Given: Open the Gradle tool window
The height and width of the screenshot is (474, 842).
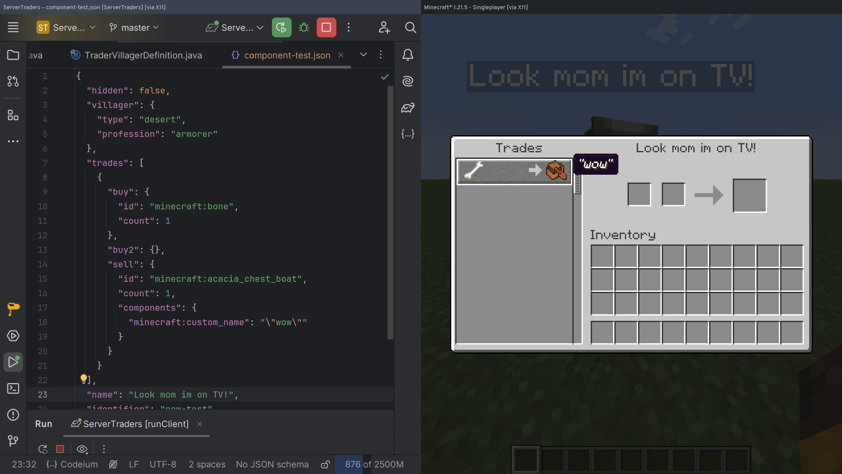Looking at the screenshot, I should click(407, 108).
